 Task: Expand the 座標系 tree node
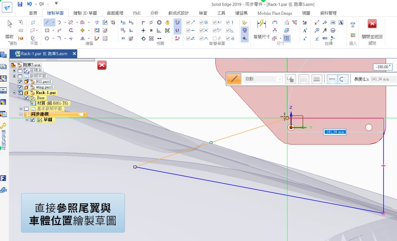point(14,70)
